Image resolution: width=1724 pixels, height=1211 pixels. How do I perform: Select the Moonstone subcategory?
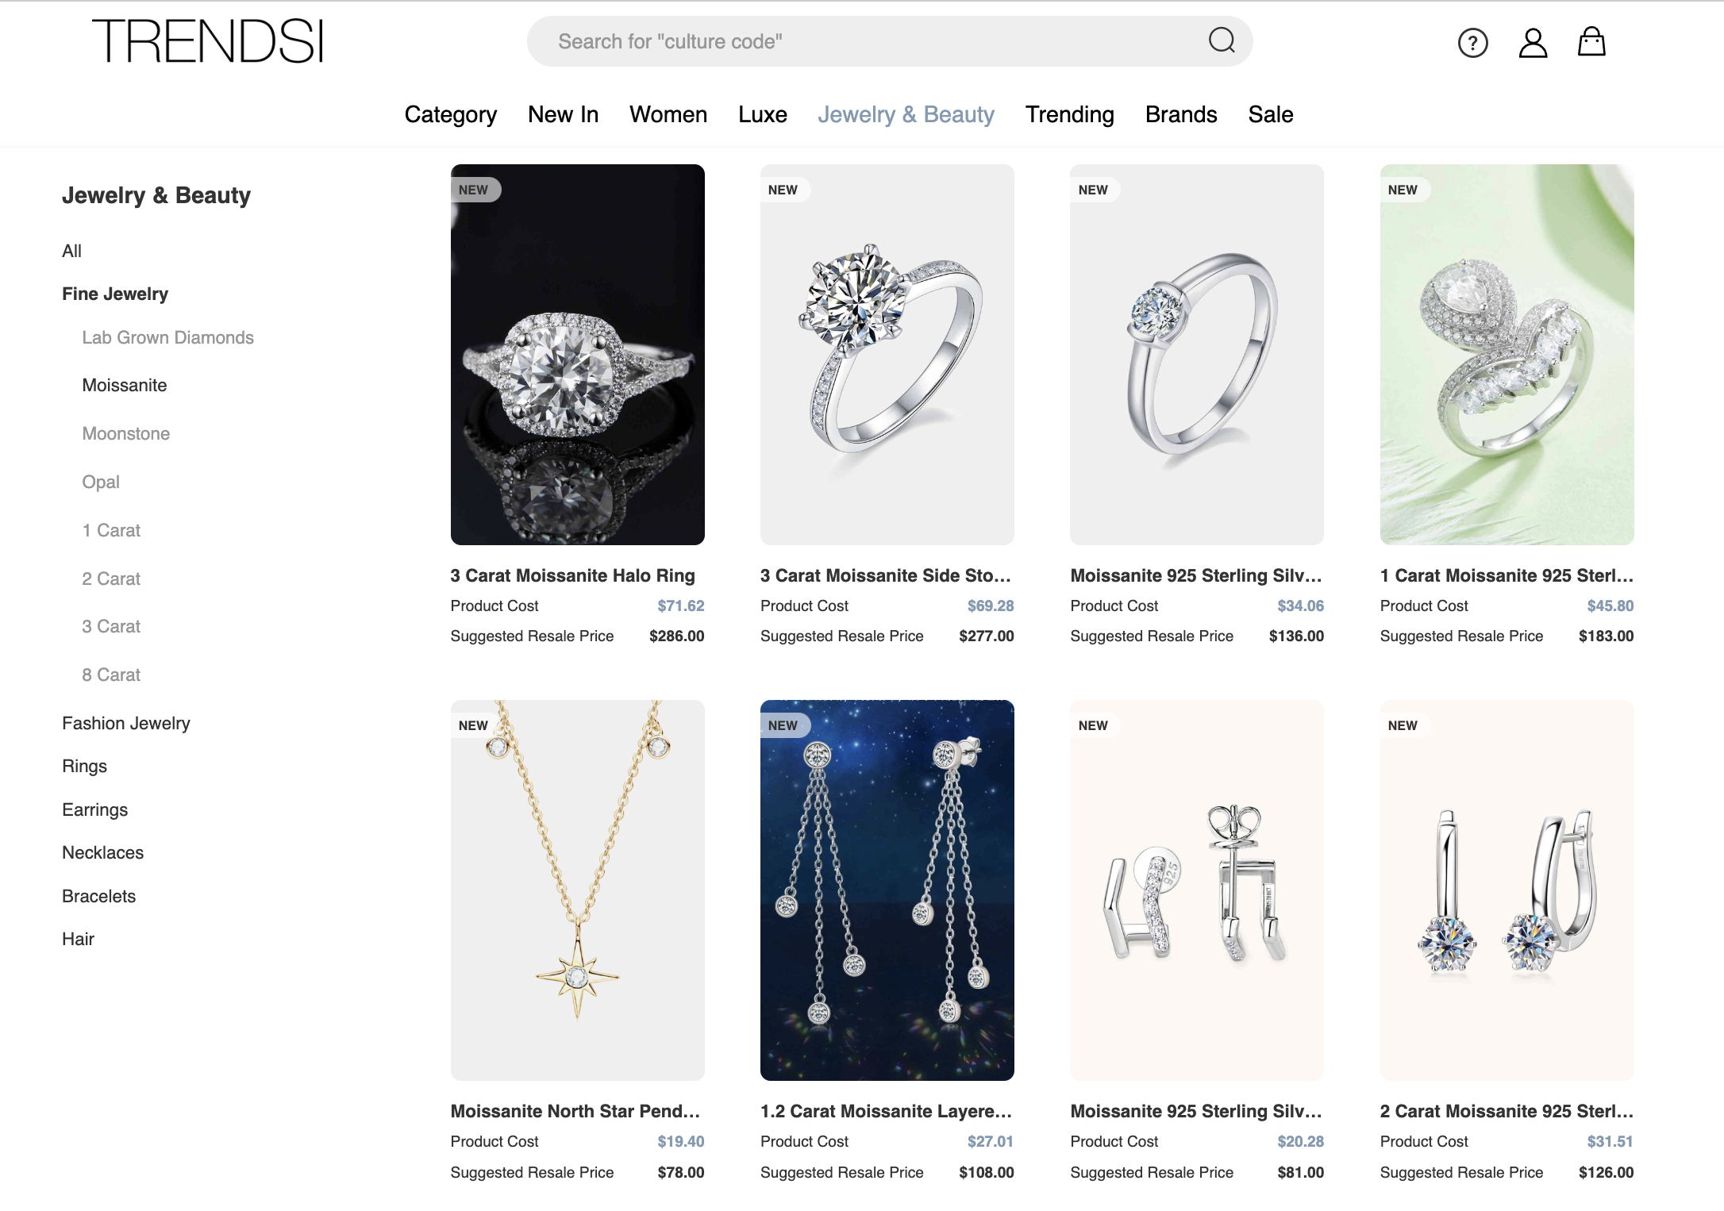pos(125,433)
